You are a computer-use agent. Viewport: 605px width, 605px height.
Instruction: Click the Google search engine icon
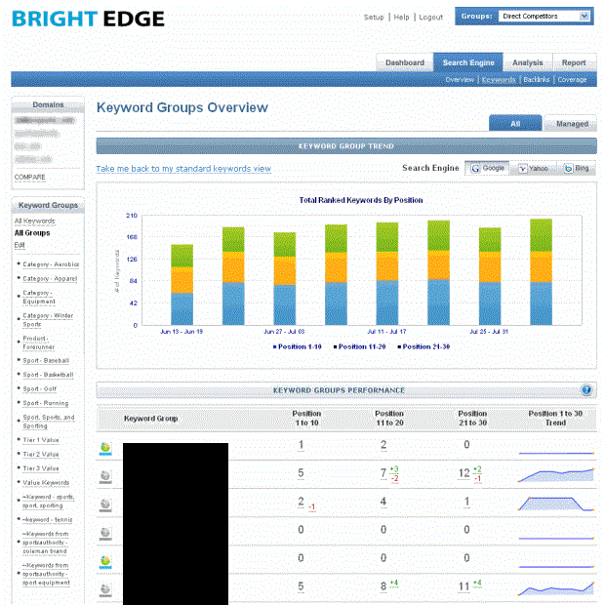click(475, 169)
